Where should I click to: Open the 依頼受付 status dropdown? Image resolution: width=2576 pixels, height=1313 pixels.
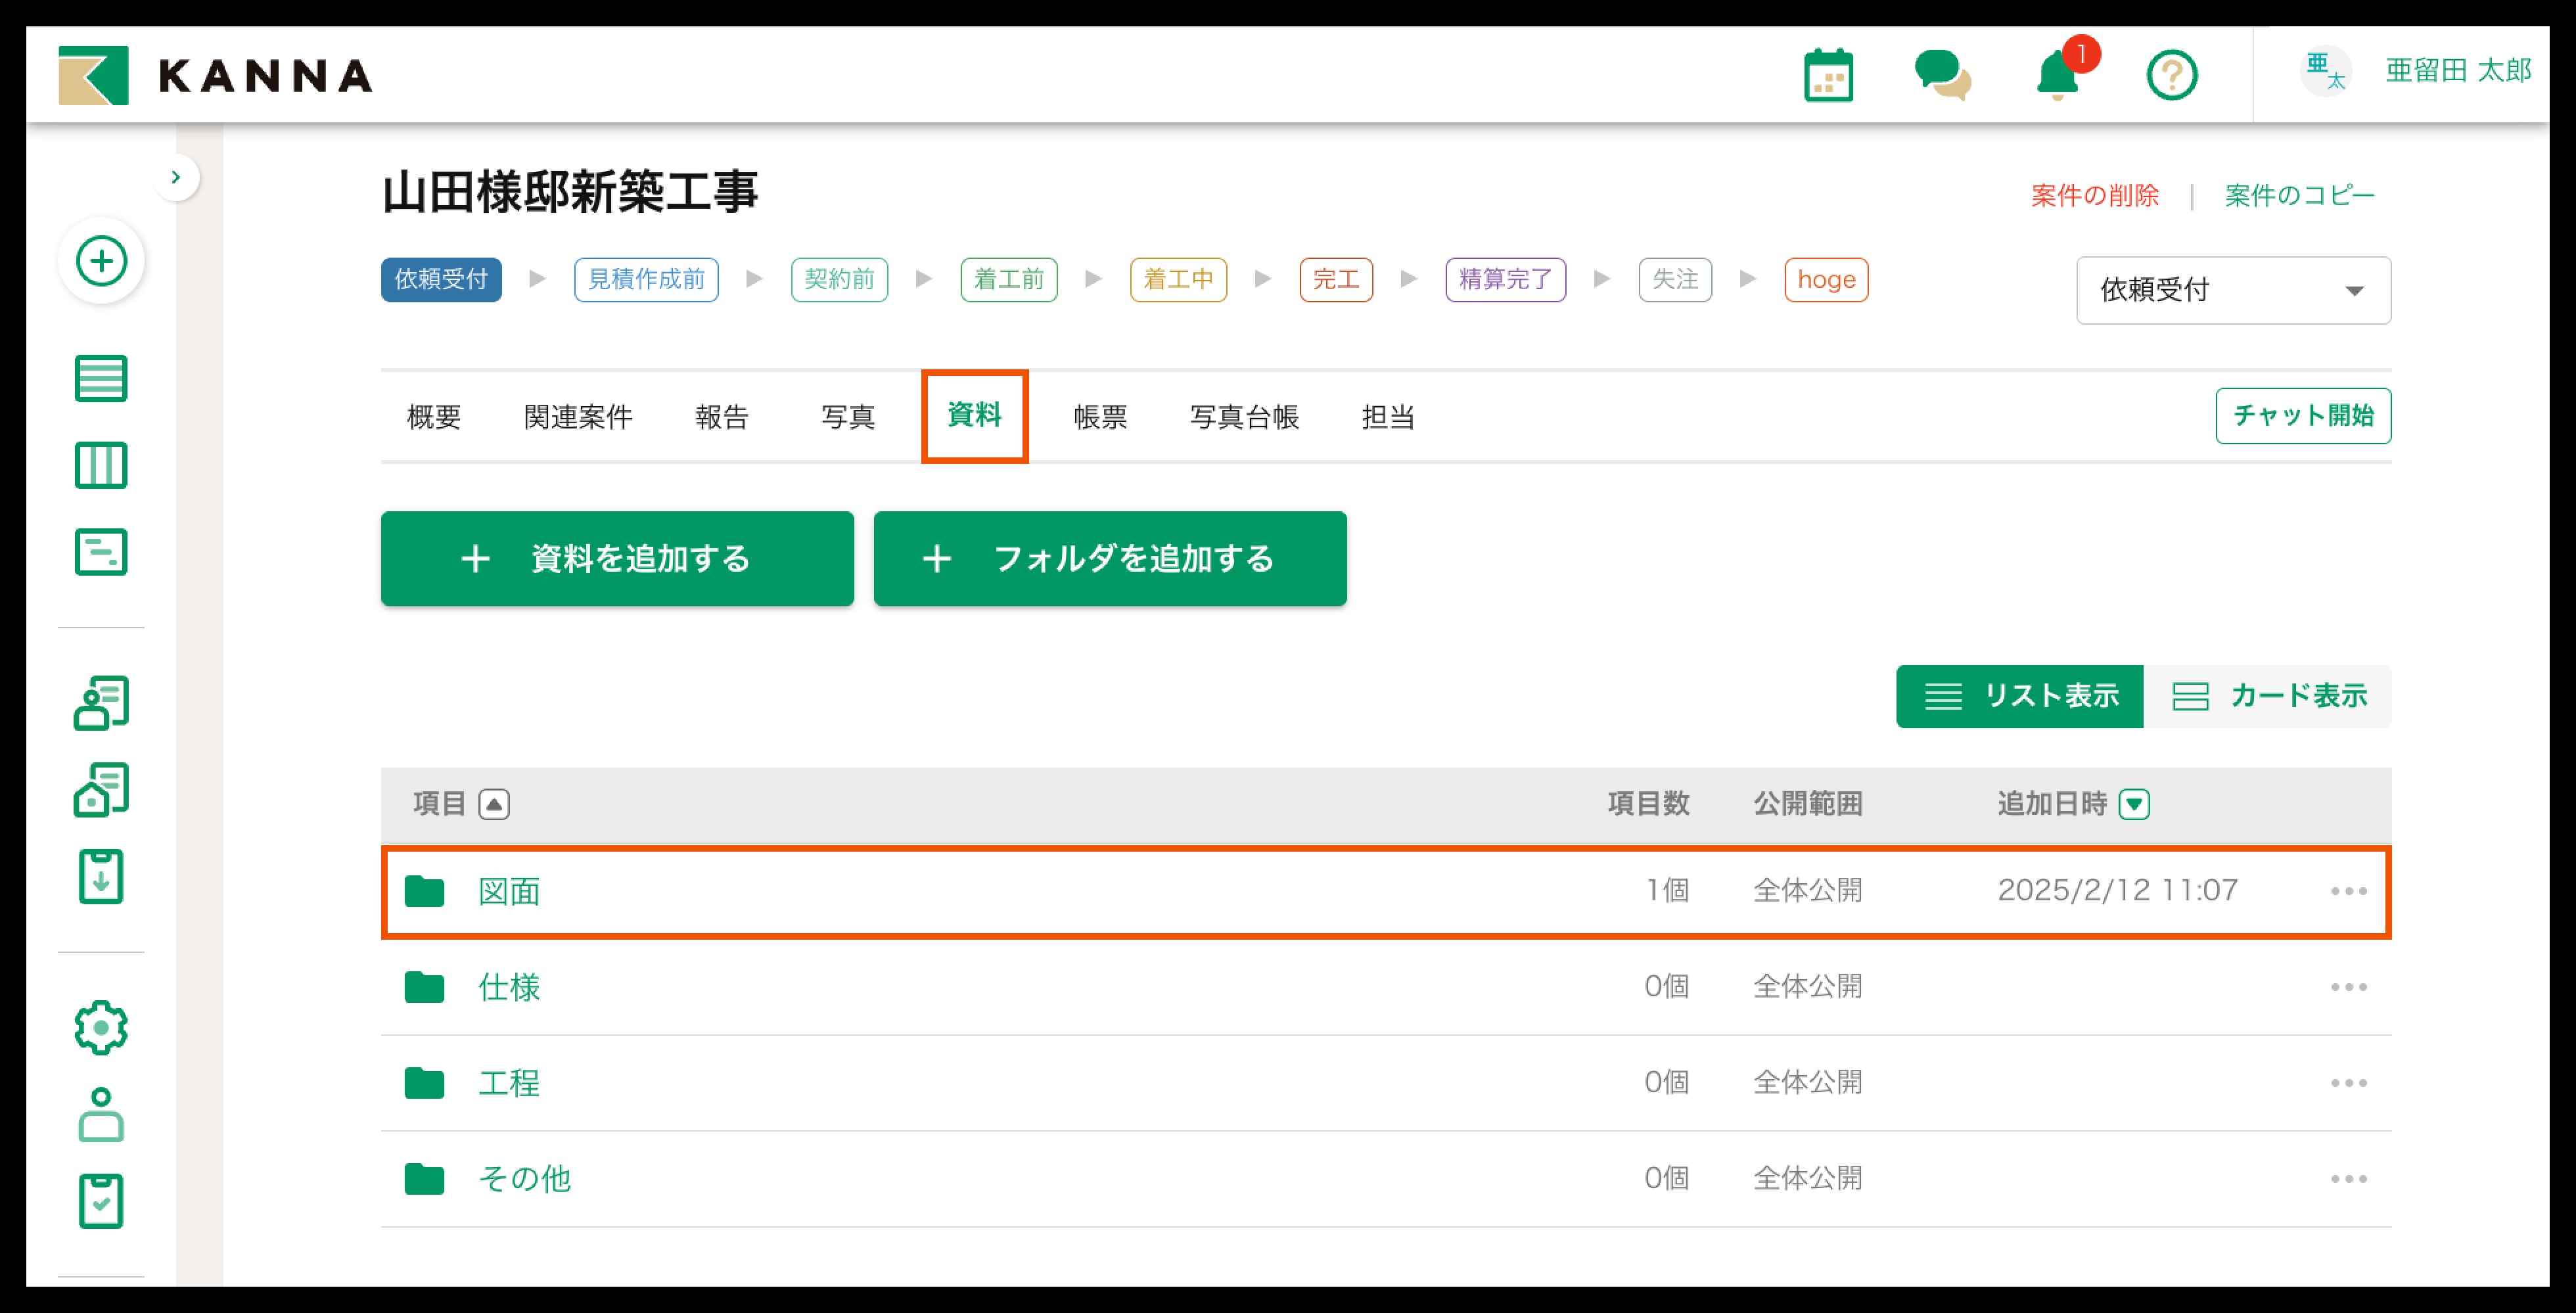tap(2233, 291)
